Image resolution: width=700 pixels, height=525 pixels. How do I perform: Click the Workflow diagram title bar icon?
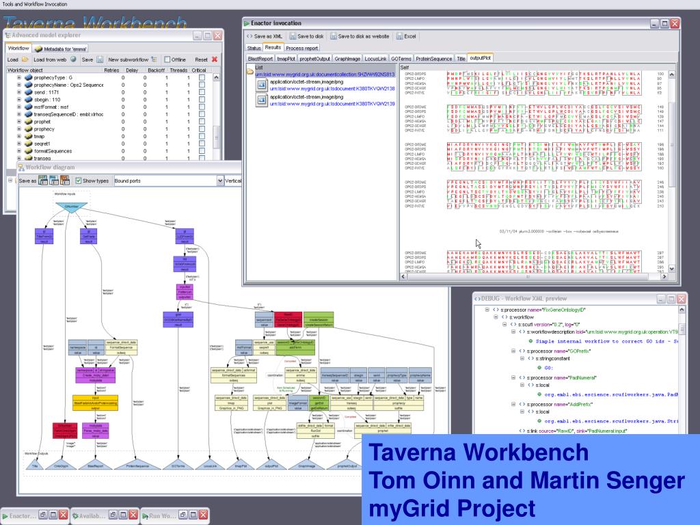pyautogui.click(x=21, y=167)
